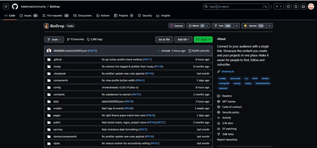The image size is (317, 148).
Task: Open the public folder icon
Action: 49,122
